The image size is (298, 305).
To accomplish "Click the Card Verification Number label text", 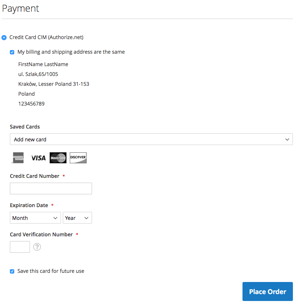I will [x=41, y=235].
